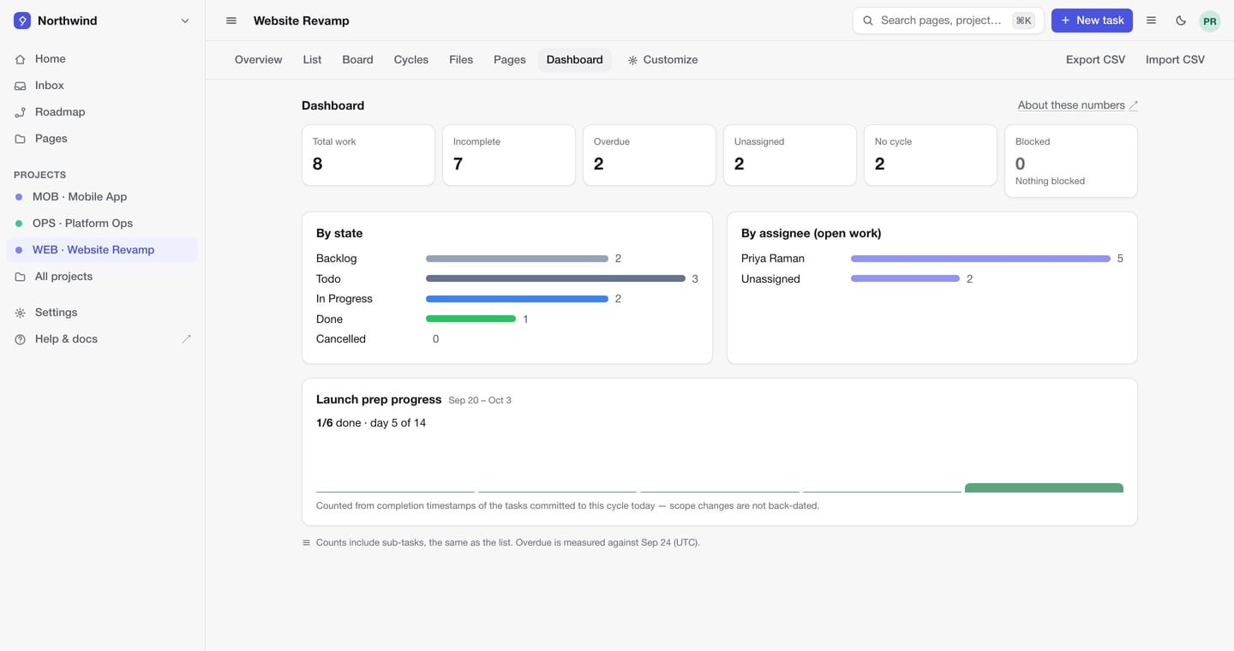Open the list menu icon next to New task

[x=1151, y=21]
